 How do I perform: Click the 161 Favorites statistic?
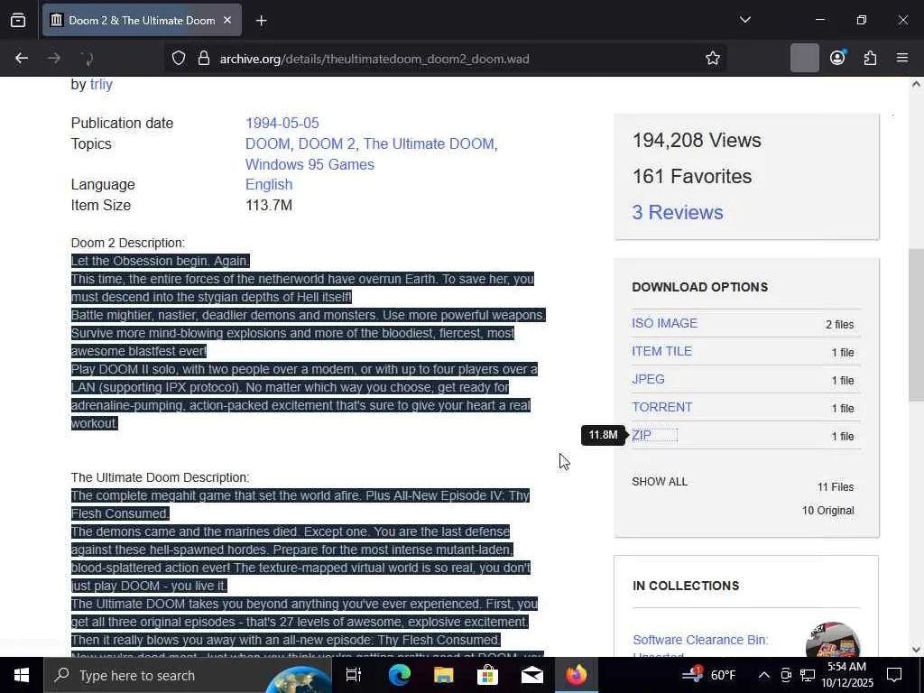coord(692,176)
